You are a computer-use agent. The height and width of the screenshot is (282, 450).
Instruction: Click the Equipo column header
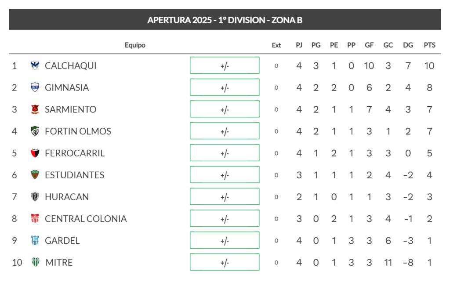tap(135, 45)
